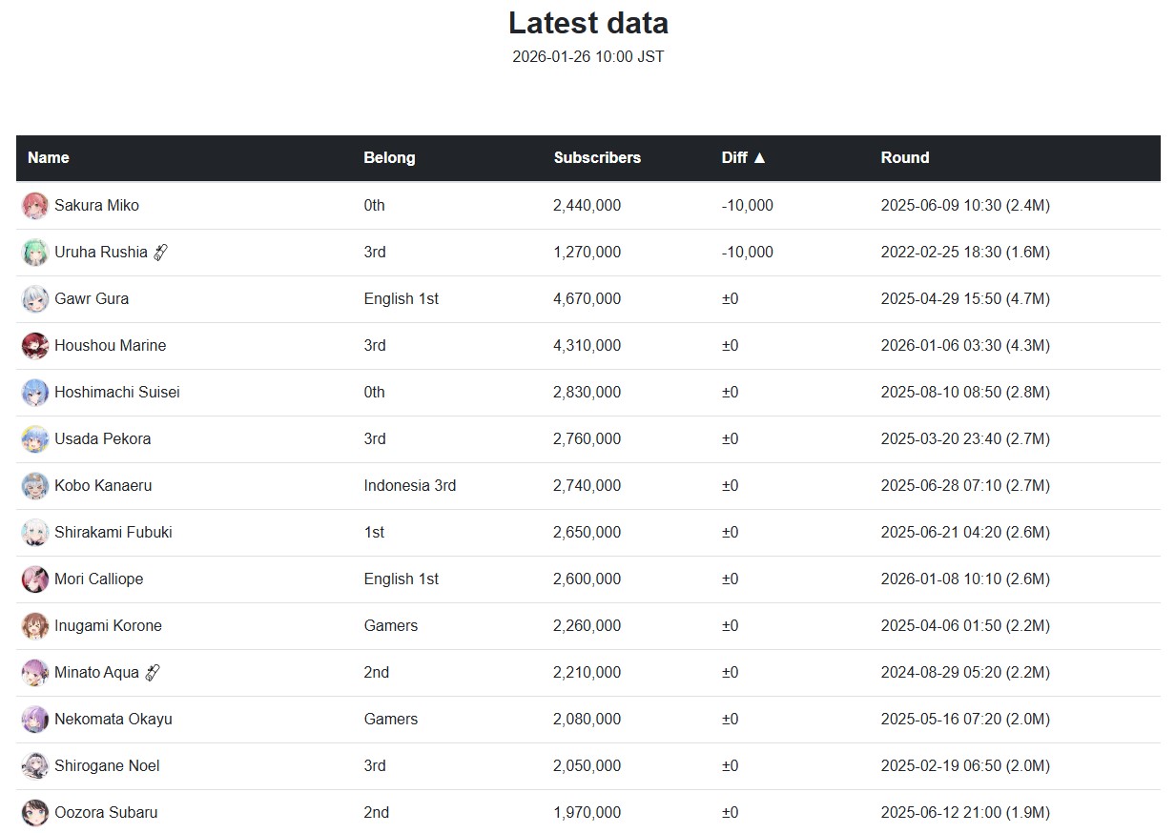Click the '2025-04-29 15:50 (4.7M)' round cell
Image resolution: width=1175 pixels, height=833 pixels.
pos(965,299)
